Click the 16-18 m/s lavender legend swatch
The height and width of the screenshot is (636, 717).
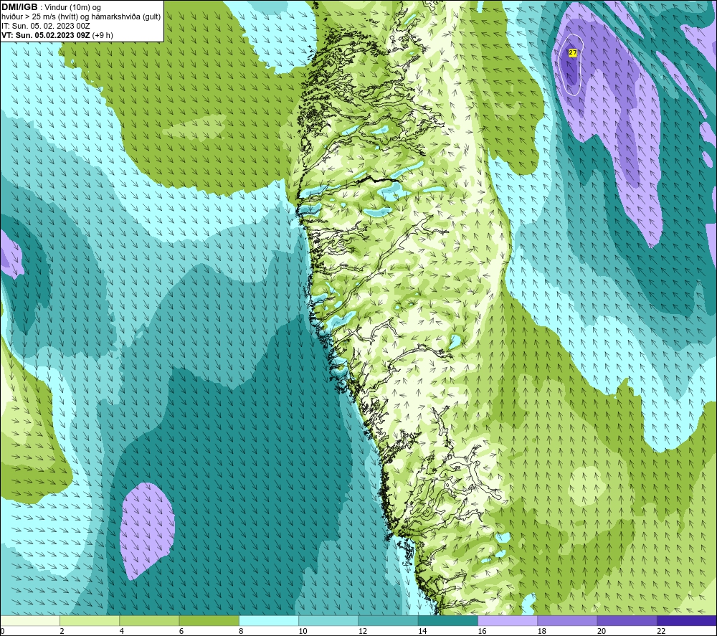pyautogui.click(x=508, y=621)
